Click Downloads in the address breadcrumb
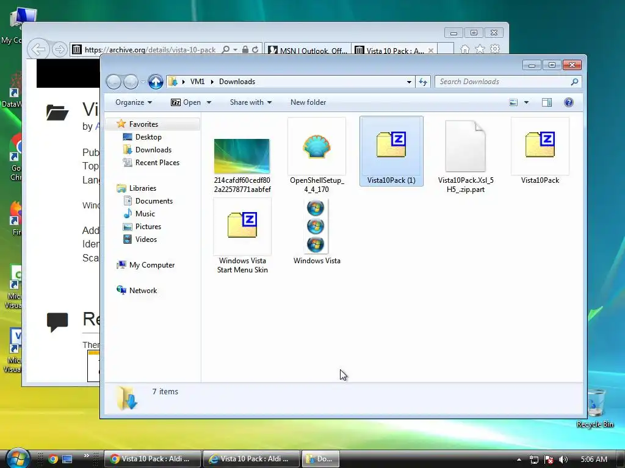Image resolution: width=625 pixels, height=468 pixels. point(237,82)
